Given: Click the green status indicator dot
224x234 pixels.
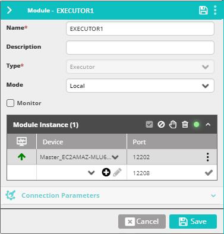Looking at the screenshot, I should [197, 125].
